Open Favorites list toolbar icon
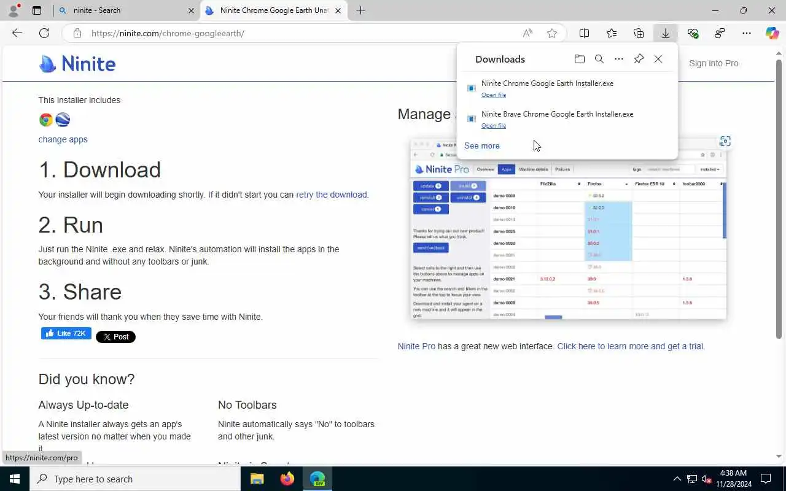Image resolution: width=786 pixels, height=491 pixels. [612, 33]
